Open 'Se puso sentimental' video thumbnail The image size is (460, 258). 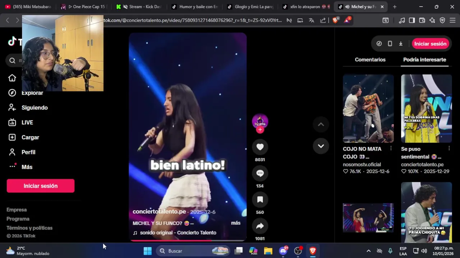426,109
